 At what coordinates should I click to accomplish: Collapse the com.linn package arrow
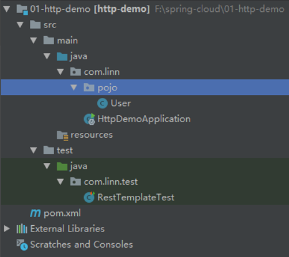[60, 72]
